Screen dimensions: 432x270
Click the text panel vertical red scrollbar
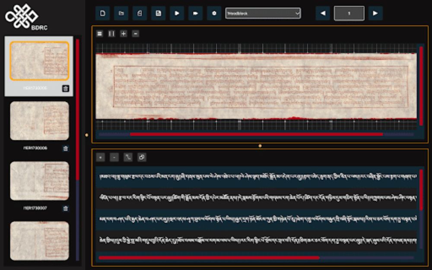pyautogui.click(x=421, y=190)
